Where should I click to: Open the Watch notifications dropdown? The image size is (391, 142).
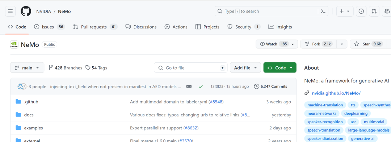277,44
